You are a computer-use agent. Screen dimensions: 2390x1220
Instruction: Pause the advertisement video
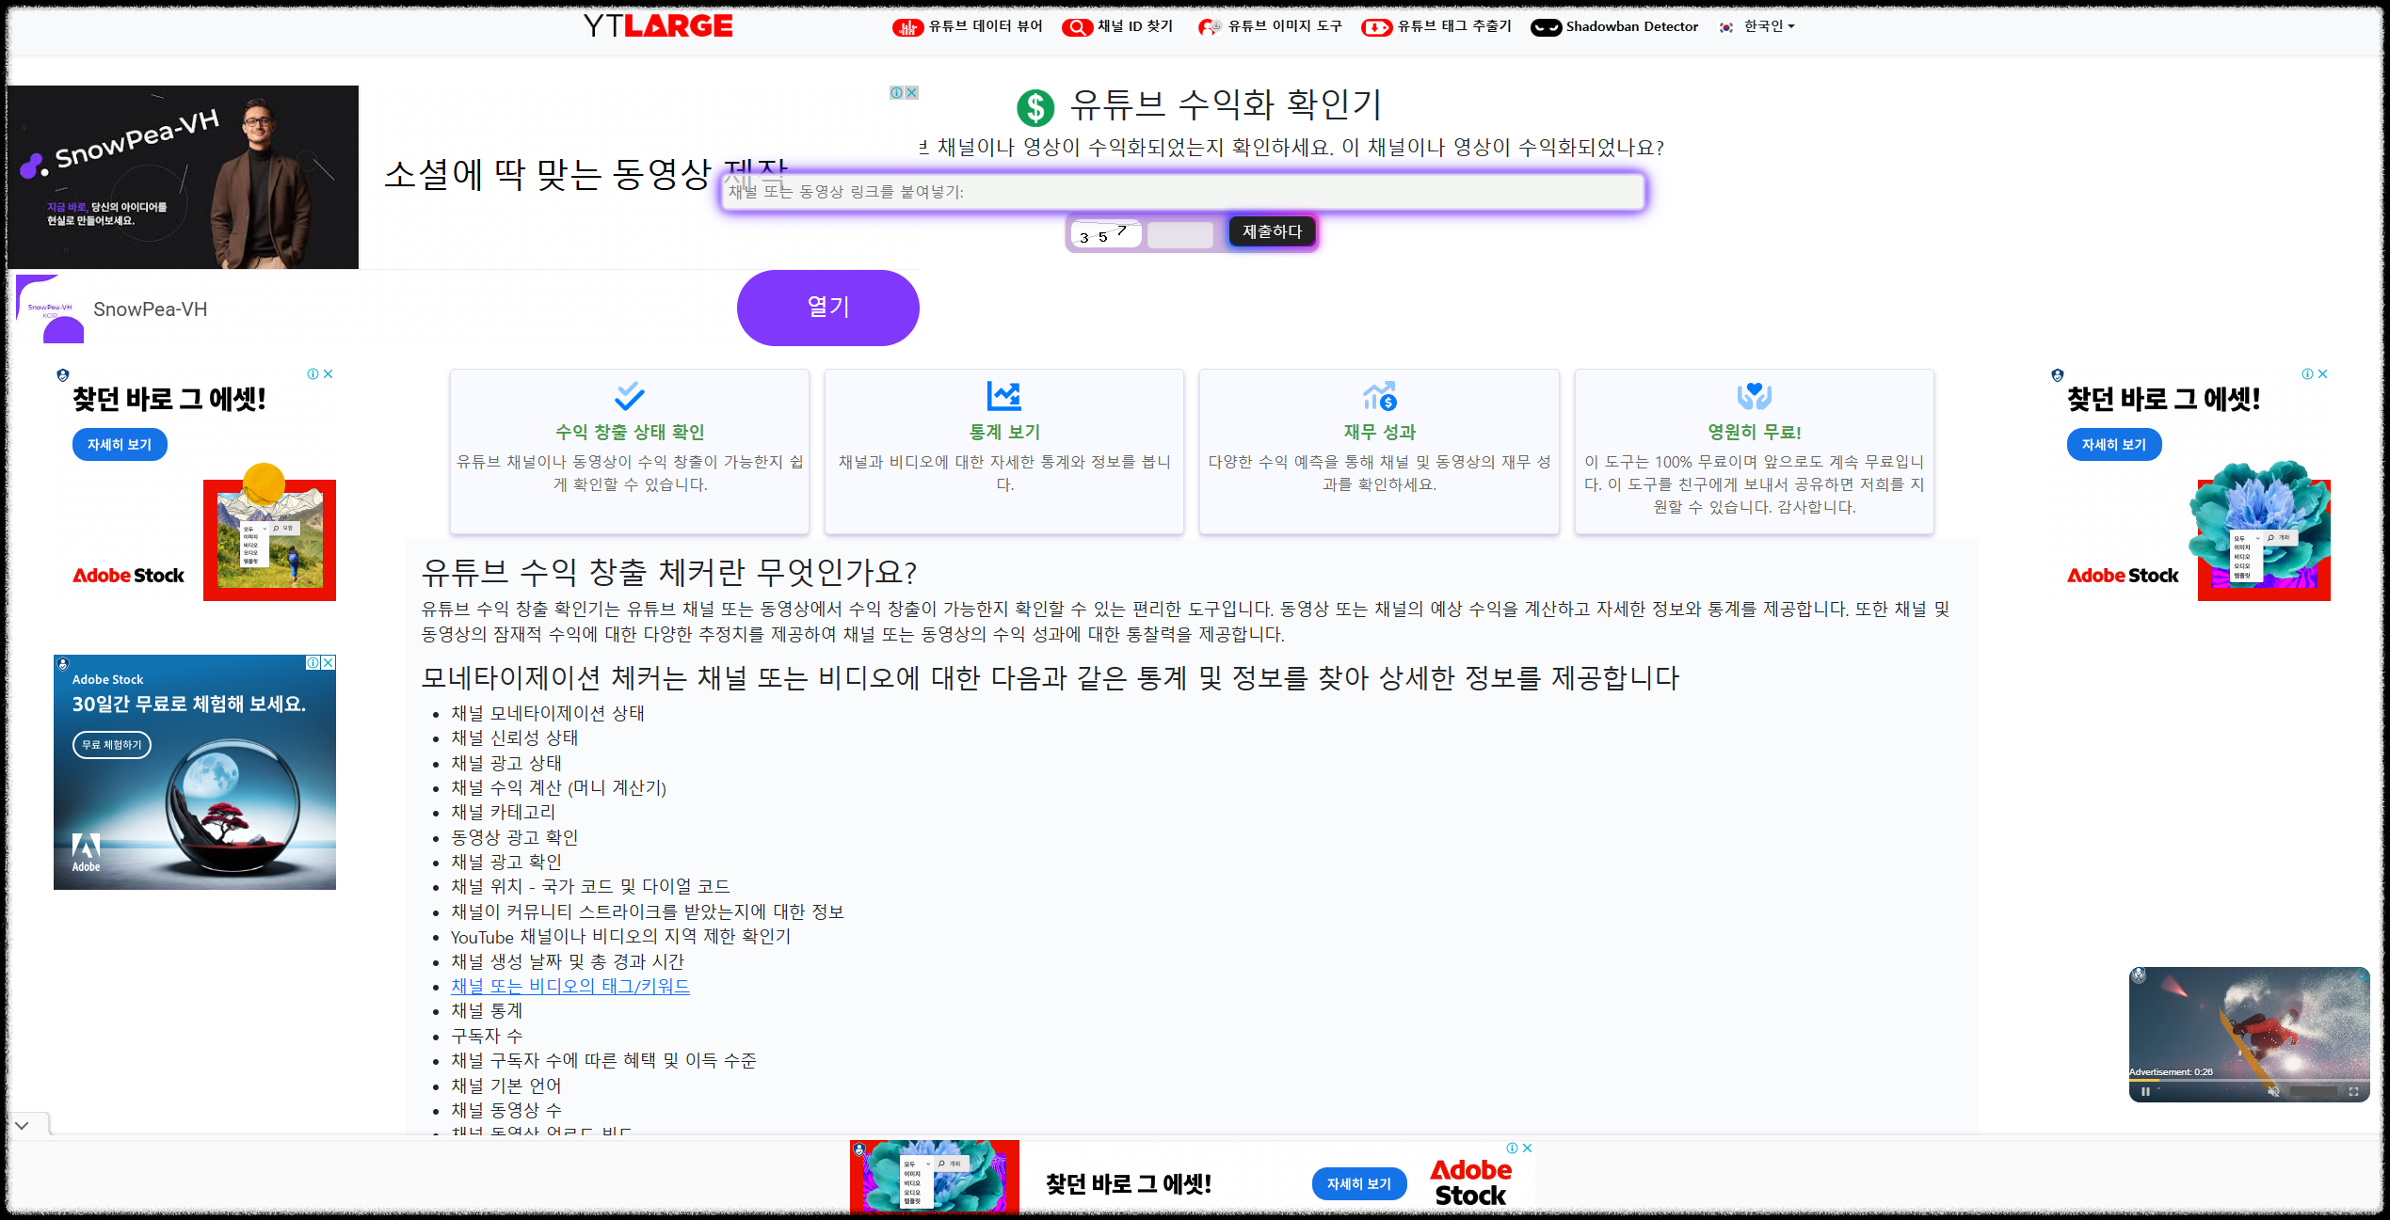pos(2145,1092)
